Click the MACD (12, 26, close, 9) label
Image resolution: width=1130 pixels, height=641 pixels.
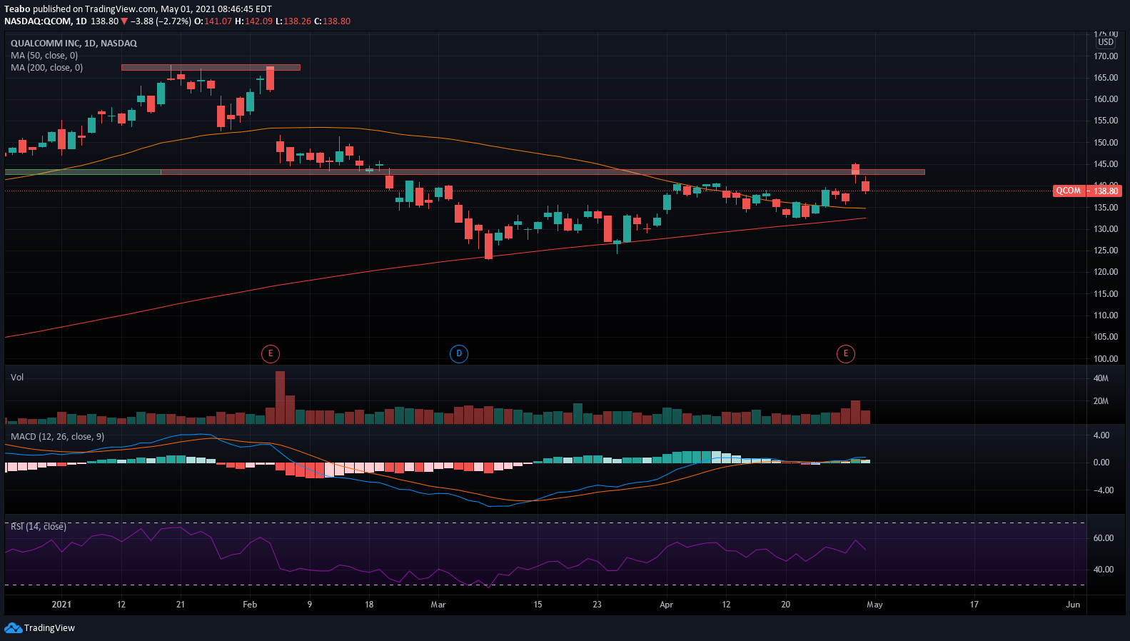(x=57, y=437)
